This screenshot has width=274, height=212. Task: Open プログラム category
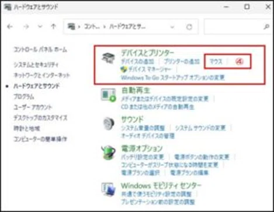[24, 96]
